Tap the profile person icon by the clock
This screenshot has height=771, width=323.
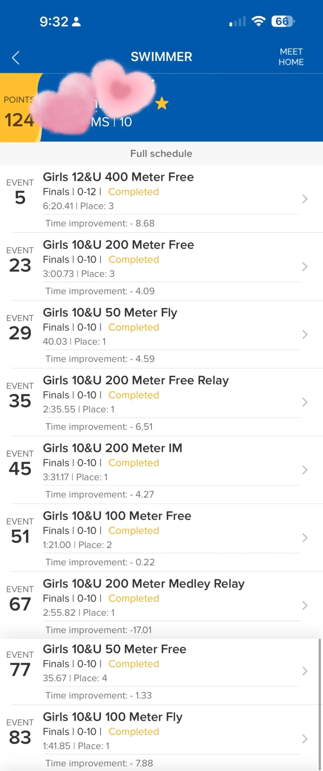77,22
